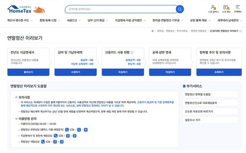Expand 납부·고지·환급 menu chevron
Screen dimensions: 246x153
[107, 20]
